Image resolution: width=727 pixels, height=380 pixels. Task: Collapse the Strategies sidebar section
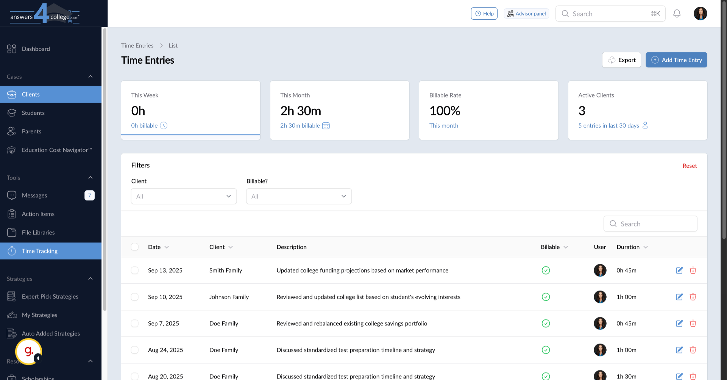point(90,278)
